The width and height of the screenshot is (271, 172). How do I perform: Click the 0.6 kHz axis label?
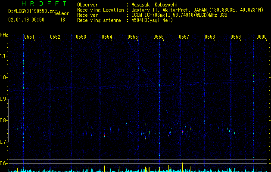pos(3,163)
